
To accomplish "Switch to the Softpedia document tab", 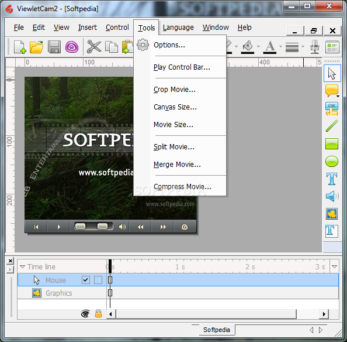I will pos(217,330).
